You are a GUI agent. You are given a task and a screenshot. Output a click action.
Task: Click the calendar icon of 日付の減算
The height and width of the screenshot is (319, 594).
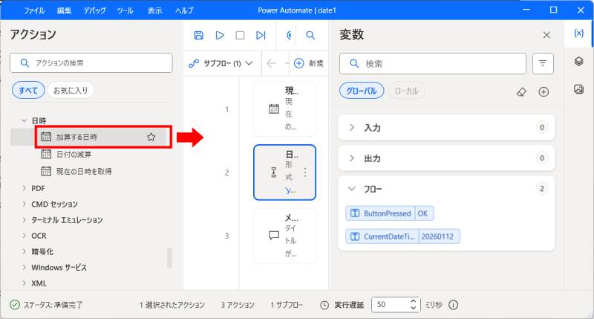[x=46, y=154]
